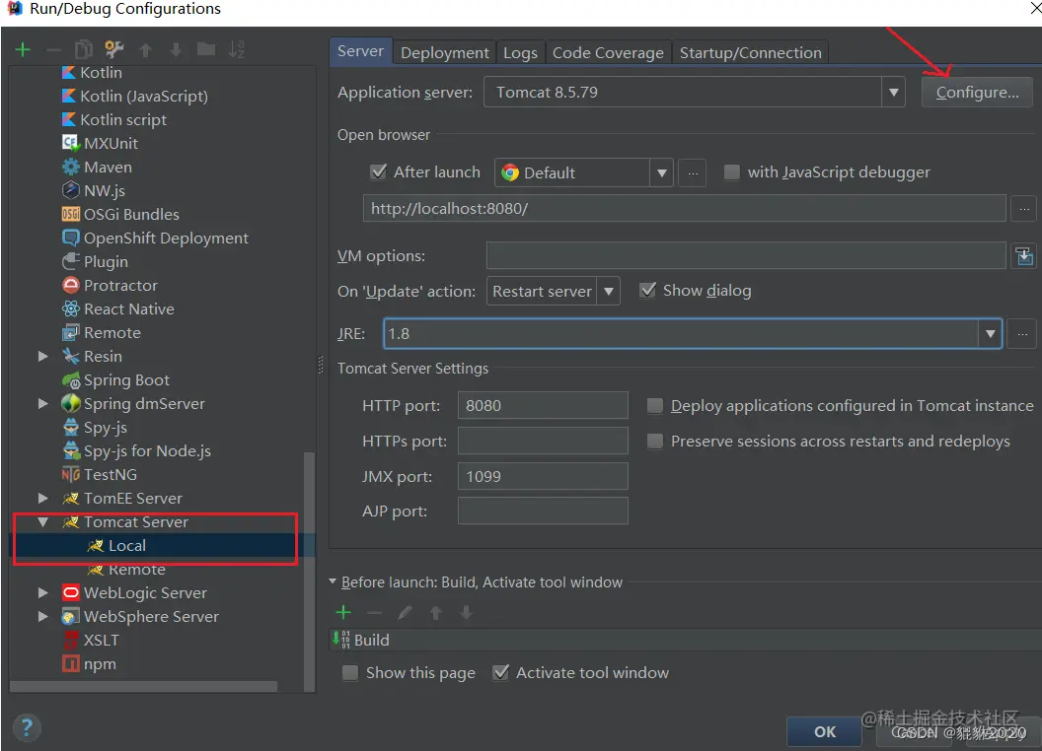Screen dimensions: 1042x751
Task: Open the JRE dropdown arrow
Action: click(990, 333)
